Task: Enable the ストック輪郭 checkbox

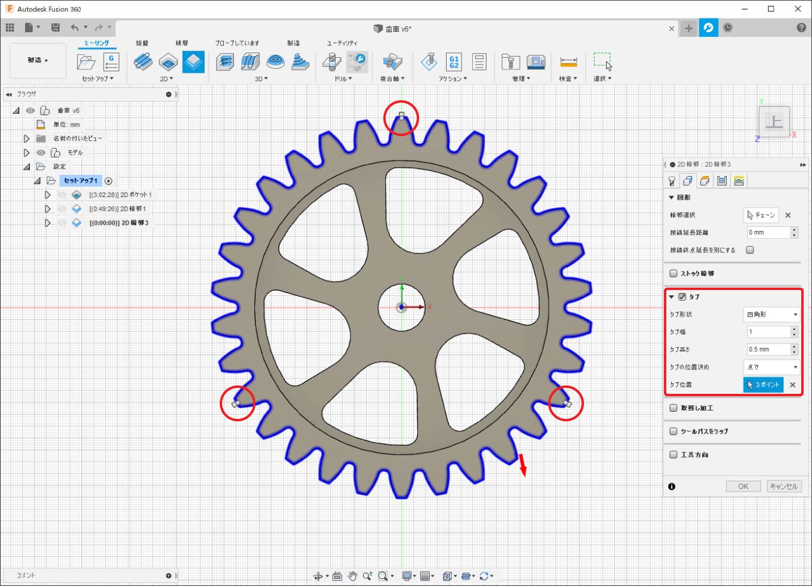Action: tap(673, 273)
